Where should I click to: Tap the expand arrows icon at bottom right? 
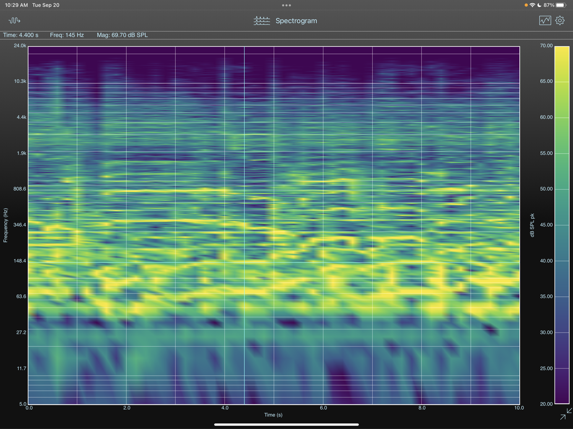point(566,413)
